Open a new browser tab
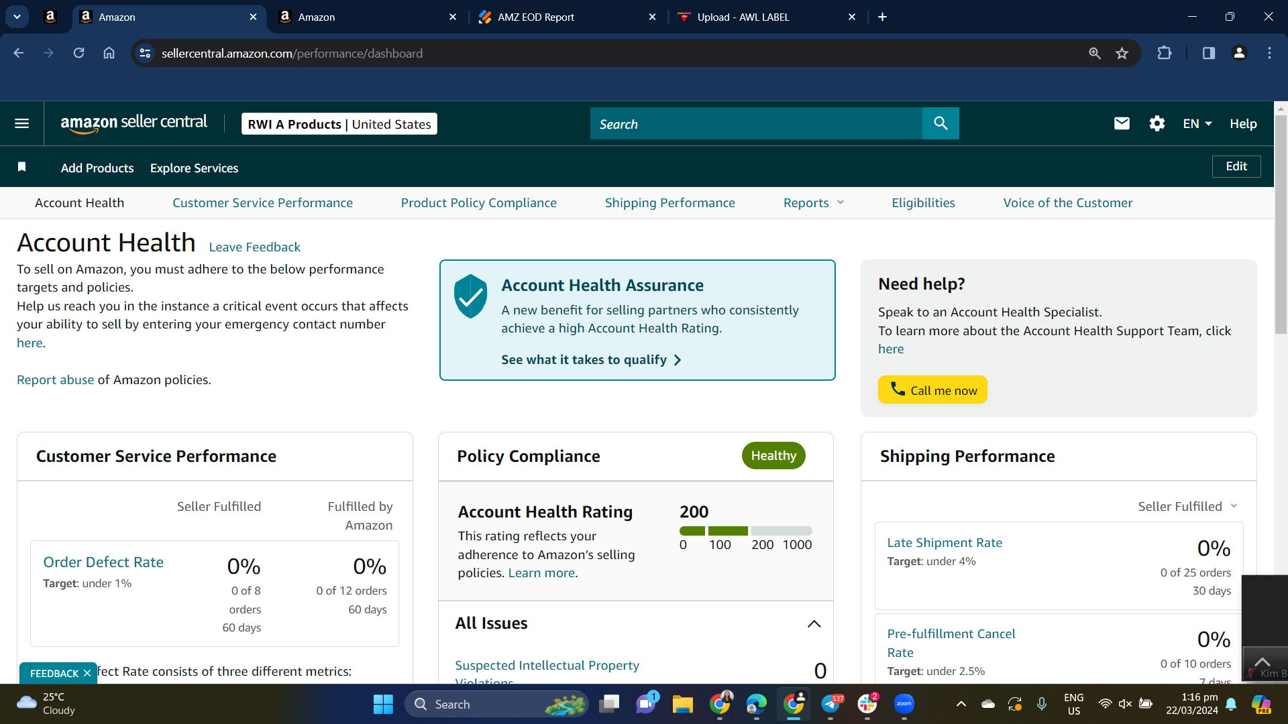This screenshot has width=1288, height=724. (882, 17)
